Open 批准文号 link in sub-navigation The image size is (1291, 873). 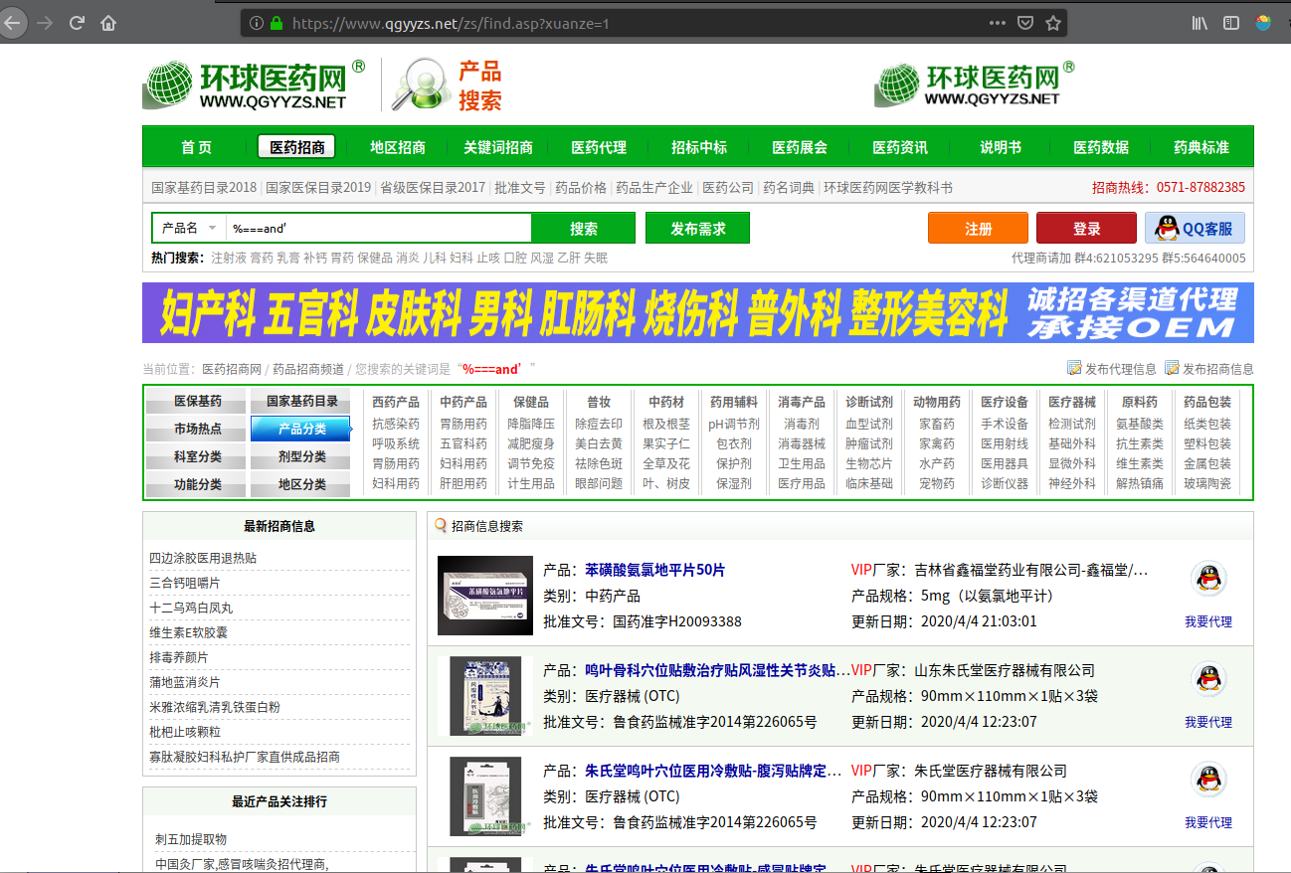click(x=520, y=187)
